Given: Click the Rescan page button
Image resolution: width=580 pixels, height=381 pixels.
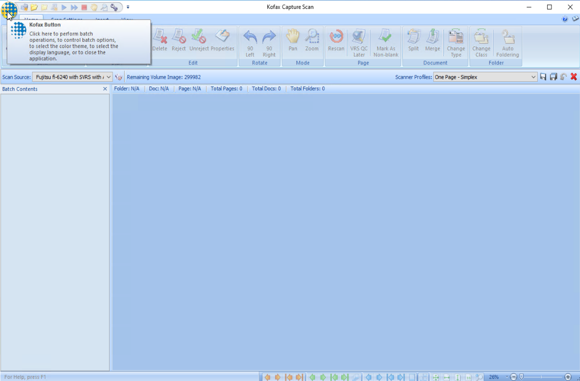Looking at the screenshot, I should pyautogui.click(x=336, y=41).
